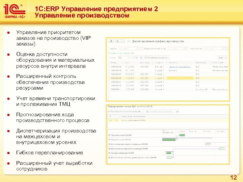243x182 pixels.
Task: Click icon of last Gantt stage row
Action: coord(109,157)
